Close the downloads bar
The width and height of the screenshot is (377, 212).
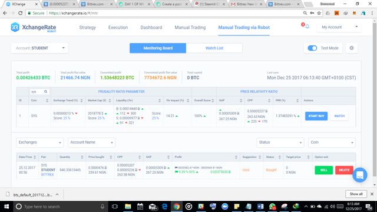tap(372, 194)
